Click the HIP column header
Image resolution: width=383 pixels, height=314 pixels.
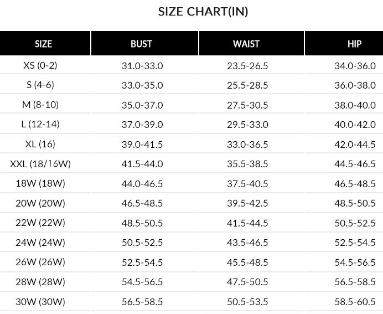pos(354,44)
